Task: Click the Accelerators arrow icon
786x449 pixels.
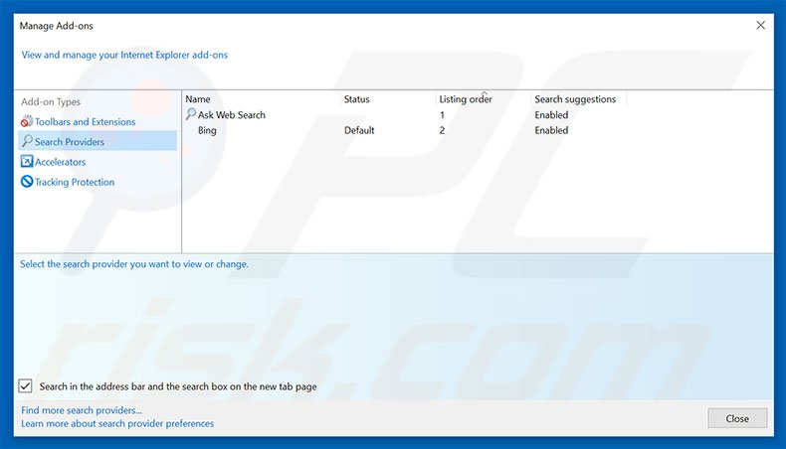Action: (27, 161)
